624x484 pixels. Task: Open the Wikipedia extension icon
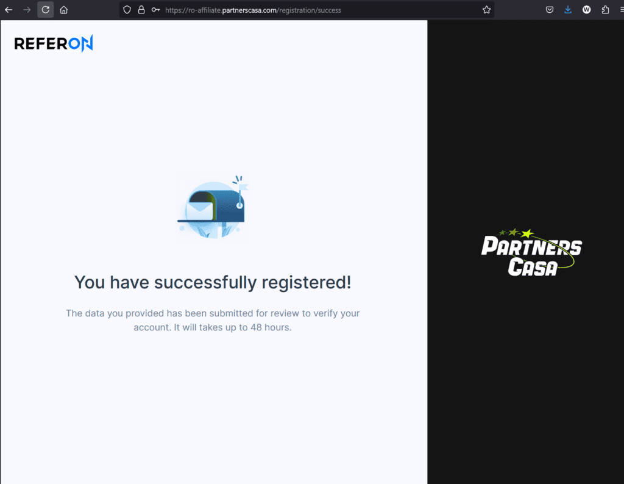pos(586,9)
